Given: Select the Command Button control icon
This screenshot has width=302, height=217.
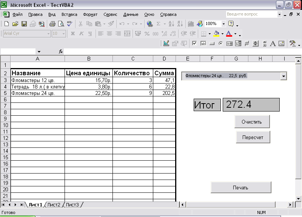Looking at the screenshot, I should pos(212,43).
